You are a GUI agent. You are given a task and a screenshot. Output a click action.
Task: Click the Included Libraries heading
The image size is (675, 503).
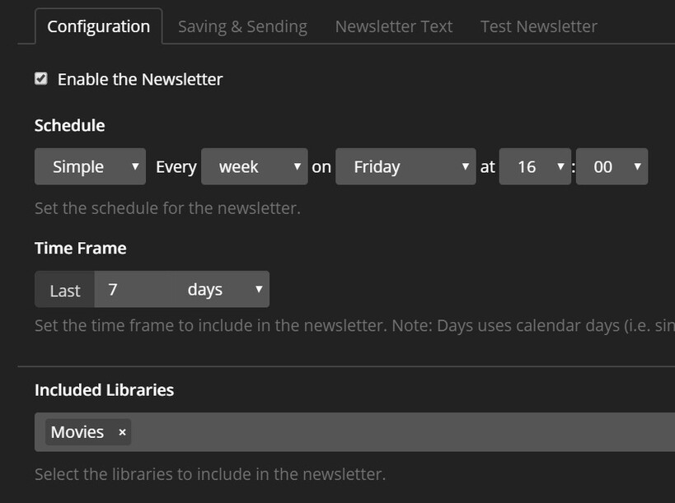pos(105,390)
